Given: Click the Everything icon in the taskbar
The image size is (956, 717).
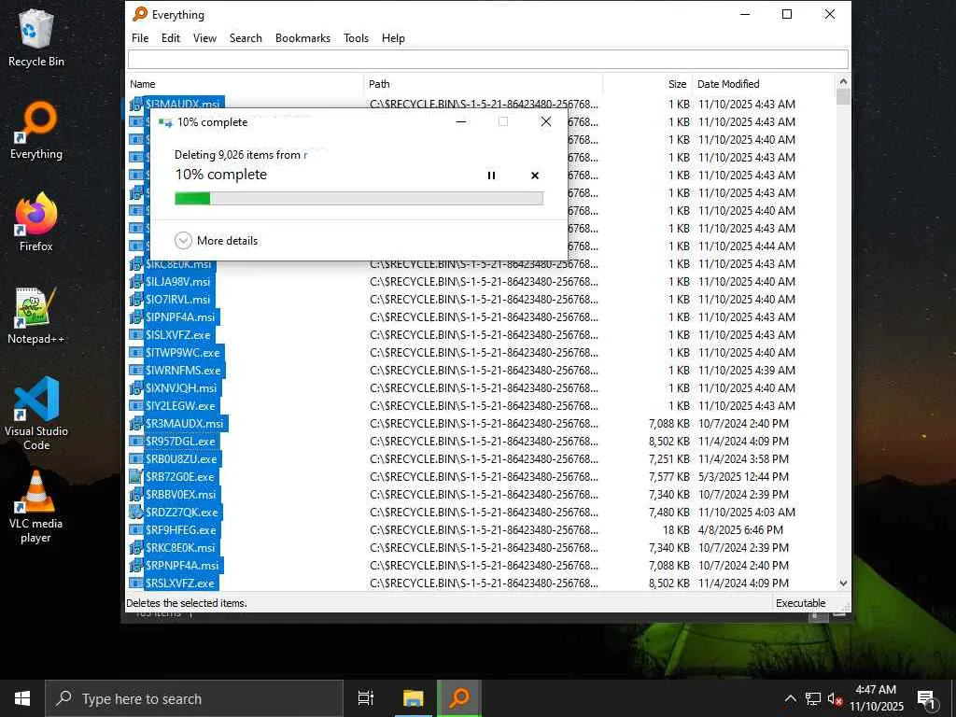Looking at the screenshot, I should (x=459, y=698).
